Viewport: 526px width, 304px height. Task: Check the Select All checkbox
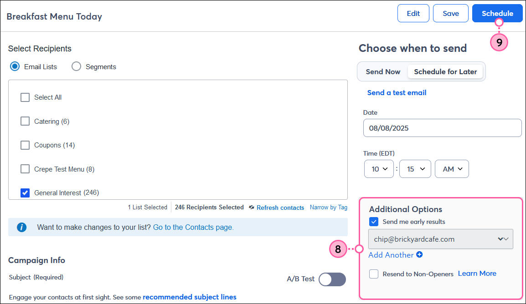pos(25,97)
